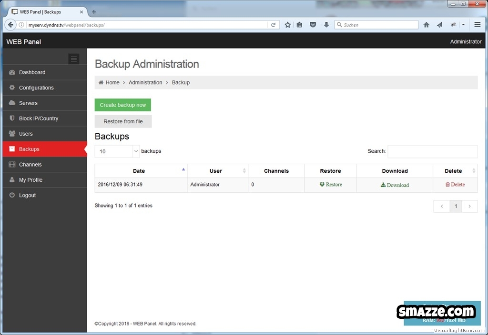The image size is (488, 335).
Task: Go to previous page in pagination
Action: point(442,206)
